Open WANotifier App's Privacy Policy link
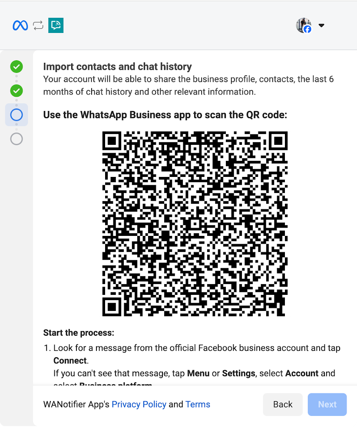 pos(139,404)
